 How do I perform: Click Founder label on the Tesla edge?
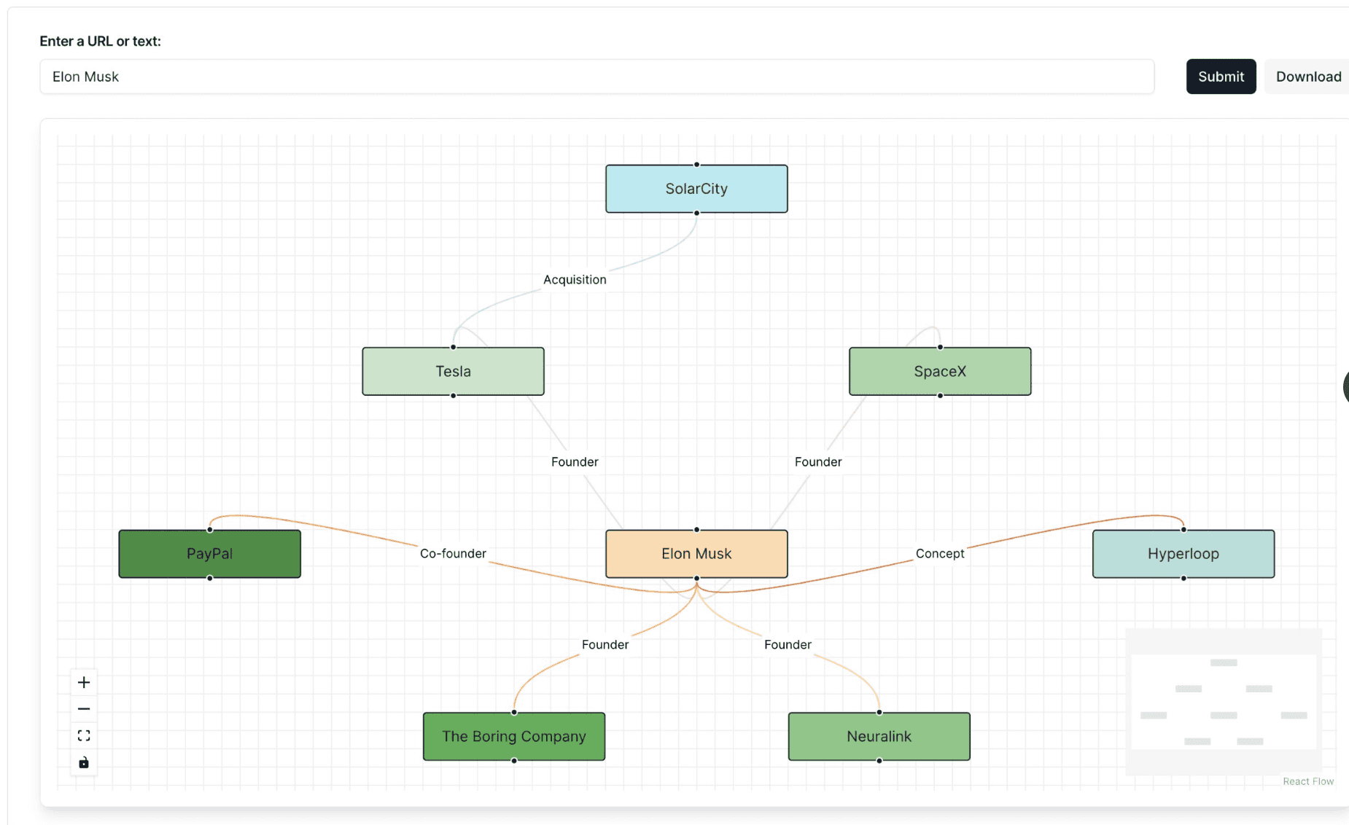[x=575, y=462]
